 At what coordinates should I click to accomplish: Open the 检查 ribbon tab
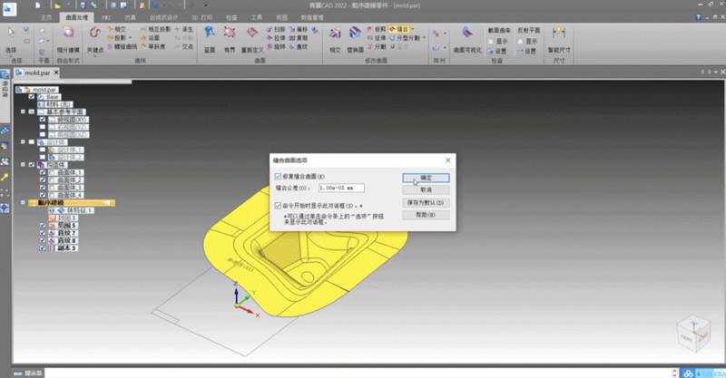coord(231,16)
